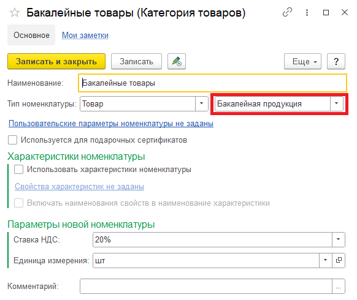Open the Мои заметки tab
Image resolution: width=357 pixels, height=300 pixels.
tap(85, 36)
